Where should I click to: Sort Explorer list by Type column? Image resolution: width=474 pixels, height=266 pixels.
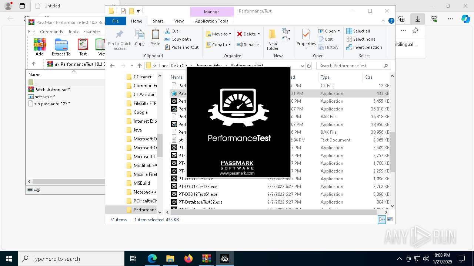pos(340,77)
